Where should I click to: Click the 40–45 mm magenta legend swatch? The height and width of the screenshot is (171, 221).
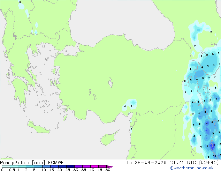(94, 166)
